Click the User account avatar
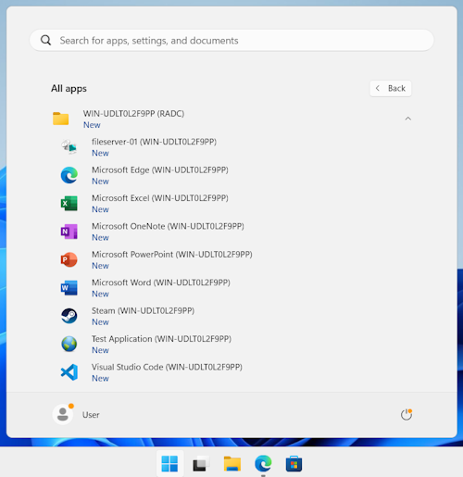Viewport: 463px width, 477px height. pos(63,414)
